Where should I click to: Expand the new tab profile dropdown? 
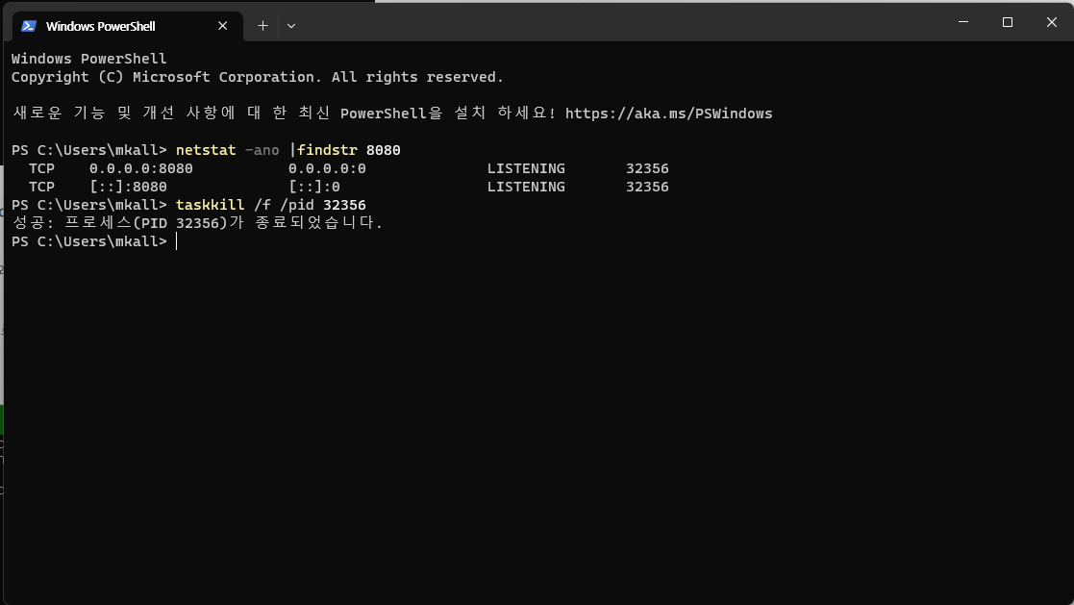pos(291,26)
